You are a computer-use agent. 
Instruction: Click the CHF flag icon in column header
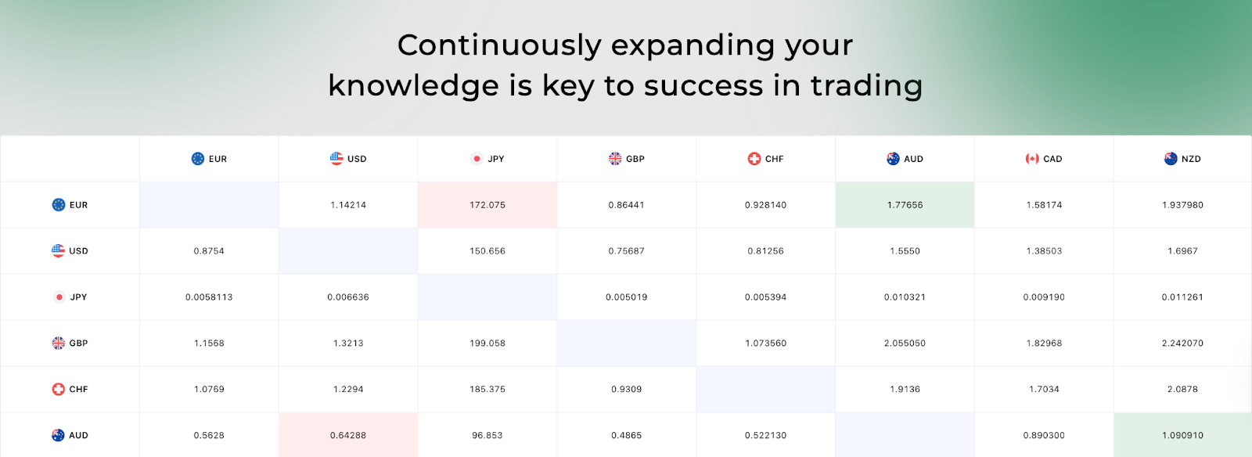click(x=754, y=159)
